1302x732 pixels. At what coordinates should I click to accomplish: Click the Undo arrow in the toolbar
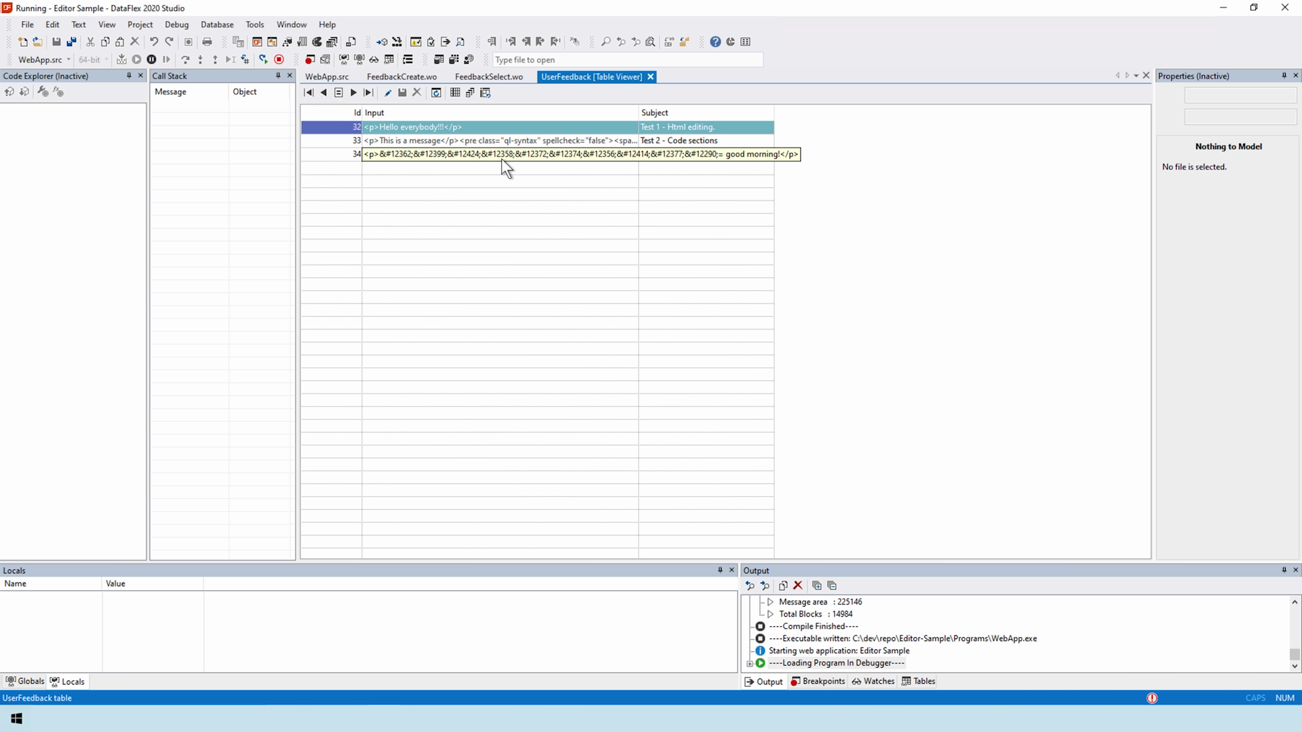(154, 42)
